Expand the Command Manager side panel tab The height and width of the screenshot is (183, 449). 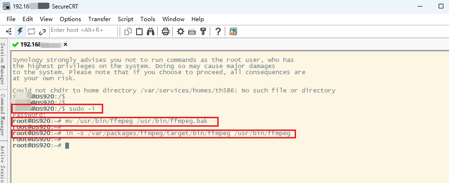(x=3, y=115)
